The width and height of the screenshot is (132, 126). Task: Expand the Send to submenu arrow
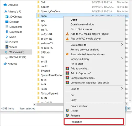(122, 89)
